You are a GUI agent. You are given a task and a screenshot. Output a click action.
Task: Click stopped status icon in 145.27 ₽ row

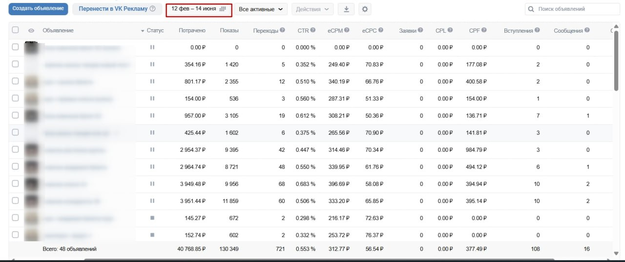tap(152, 218)
